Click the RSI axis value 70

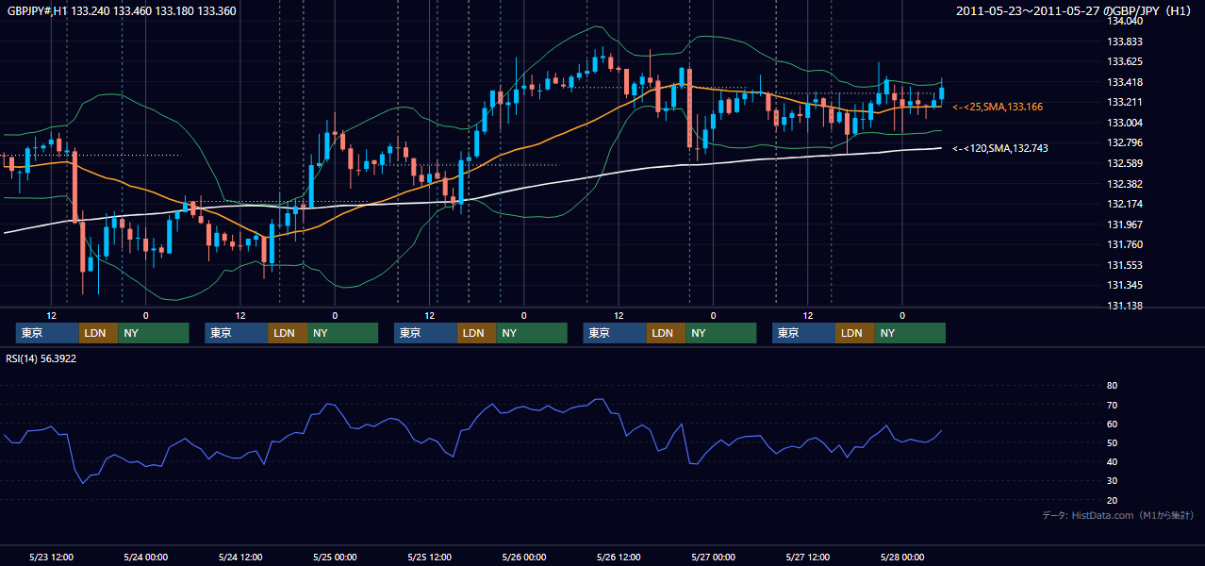(1112, 405)
